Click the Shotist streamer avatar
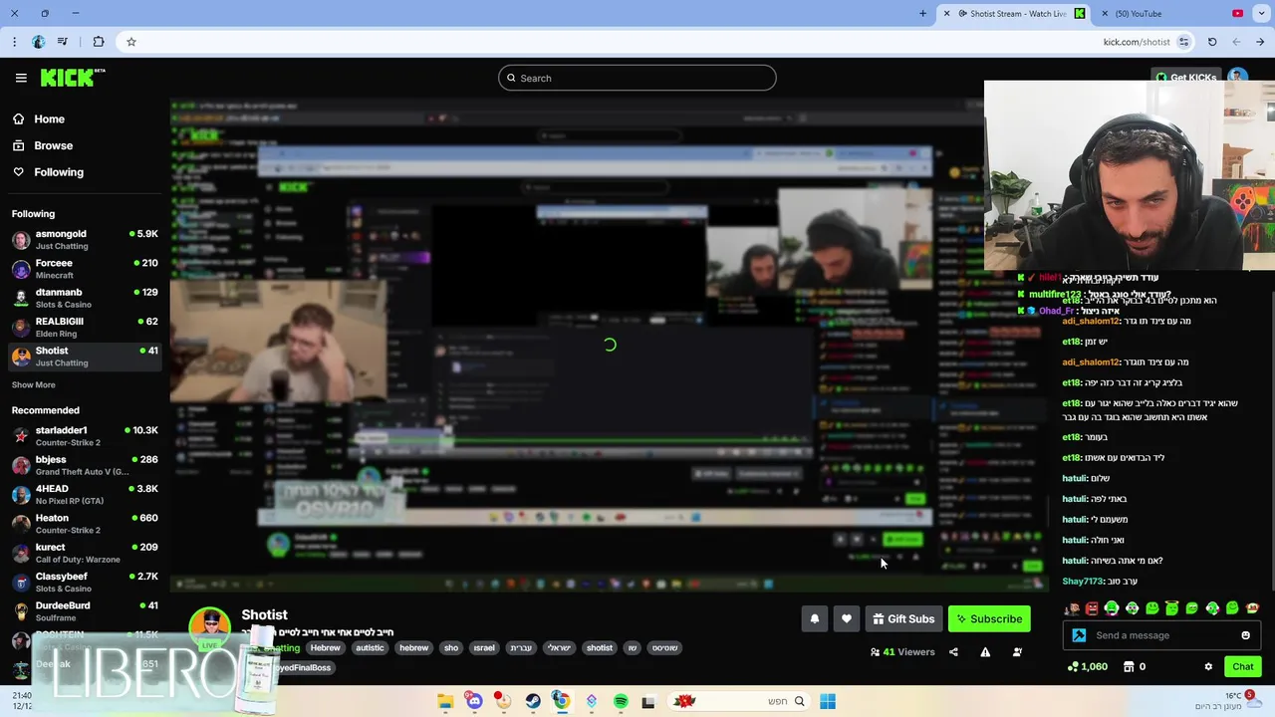 click(210, 627)
